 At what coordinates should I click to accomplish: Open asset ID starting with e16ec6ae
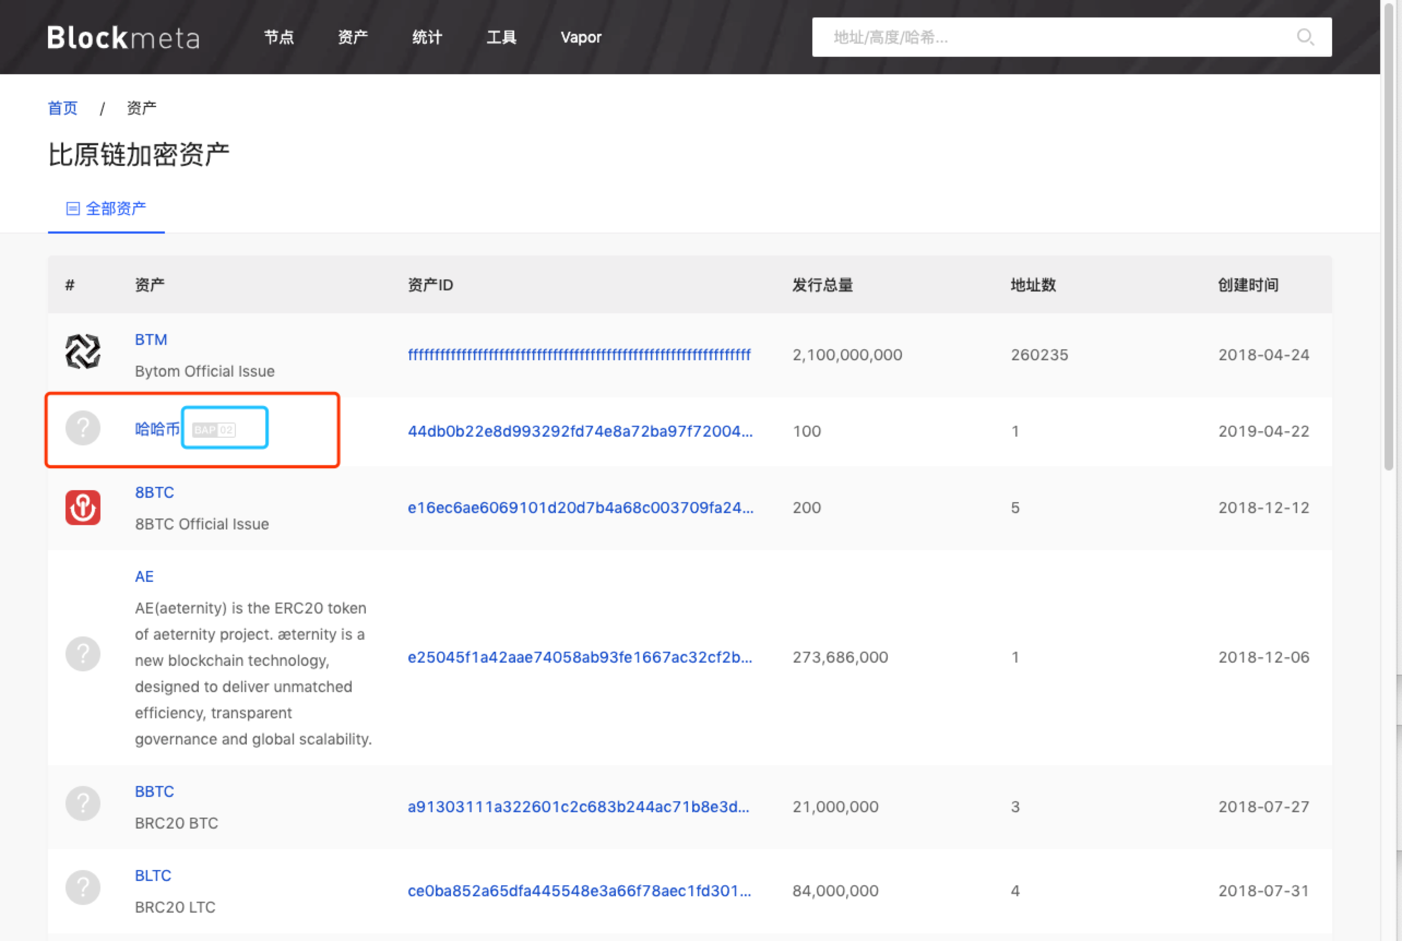click(580, 508)
